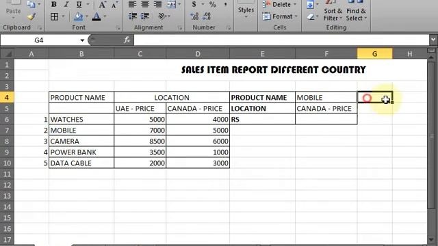Increase decimal places icon
438x246 pixels.
(194, 16)
